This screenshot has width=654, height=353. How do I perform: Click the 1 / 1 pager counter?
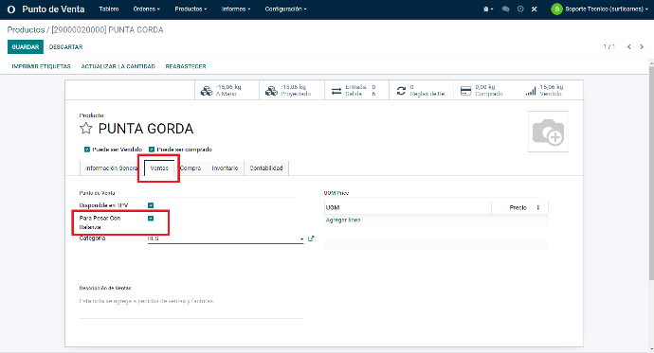pos(609,46)
